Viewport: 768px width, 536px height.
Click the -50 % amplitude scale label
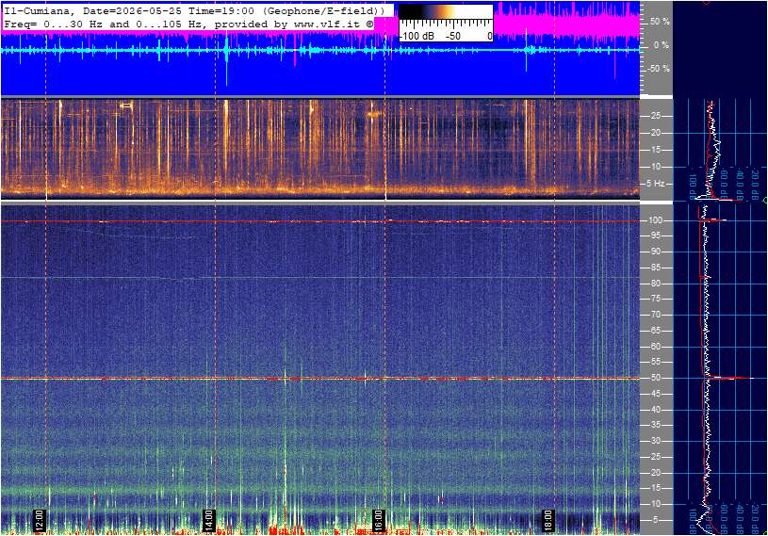(659, 69)
